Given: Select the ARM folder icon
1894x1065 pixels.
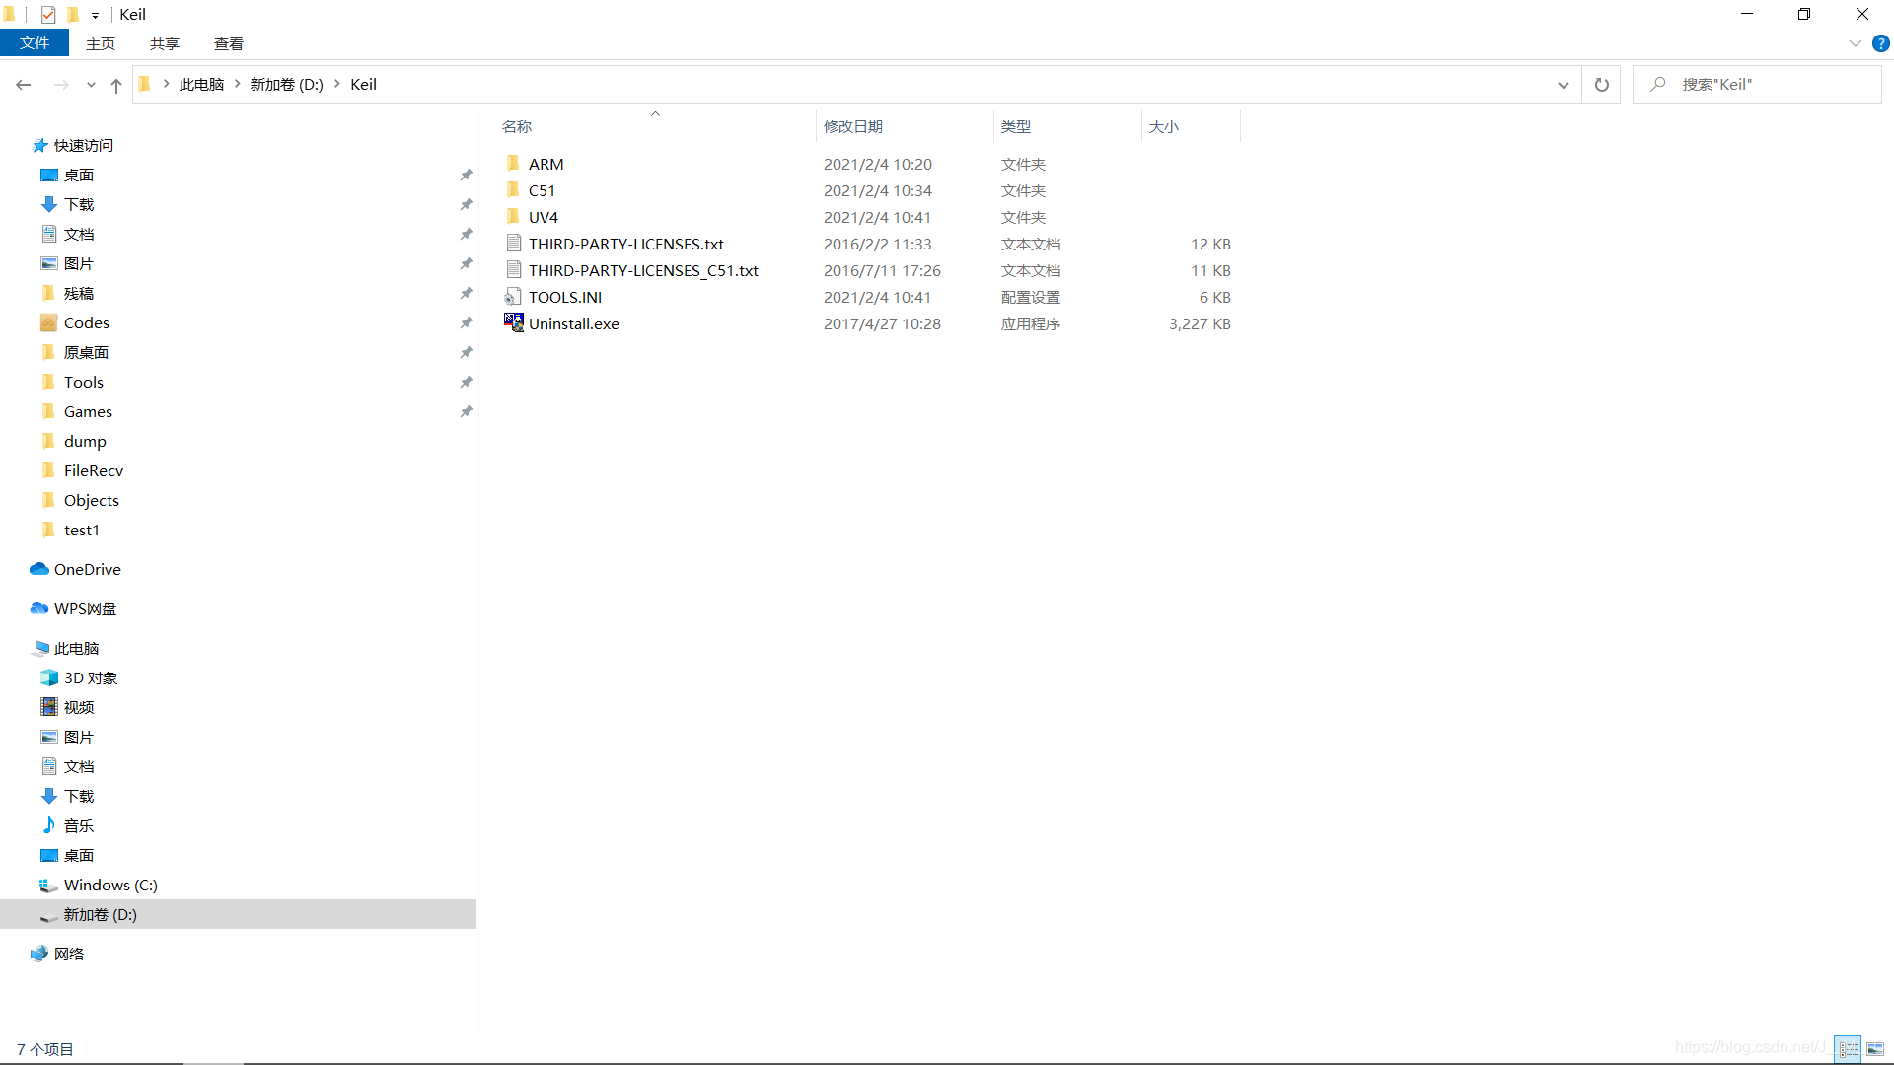Looking at the screenshot, I should tap(513, 163).
